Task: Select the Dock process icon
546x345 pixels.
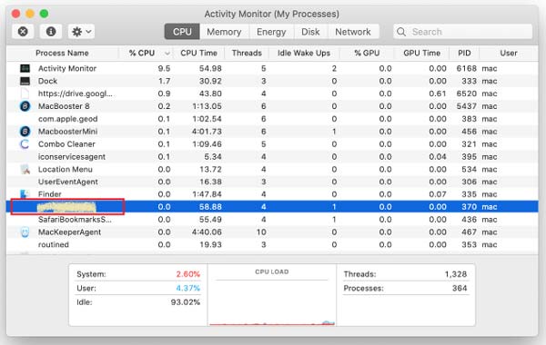Action: [25, 81]
